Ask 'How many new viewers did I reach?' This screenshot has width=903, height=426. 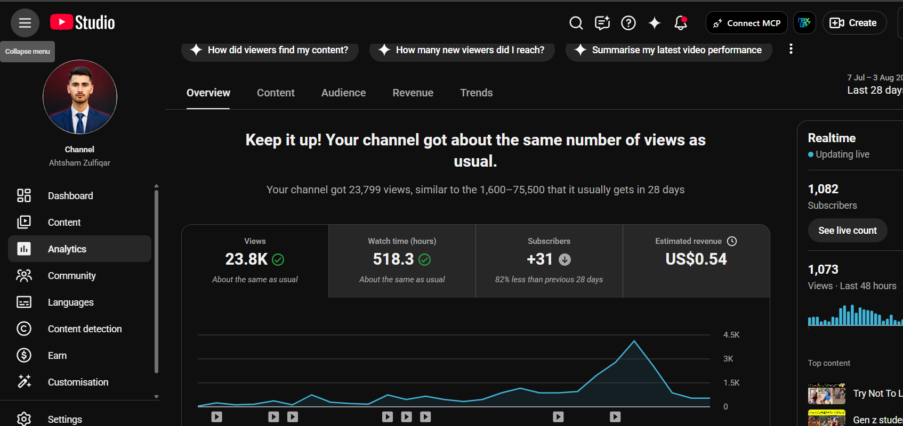coord(462,50)
